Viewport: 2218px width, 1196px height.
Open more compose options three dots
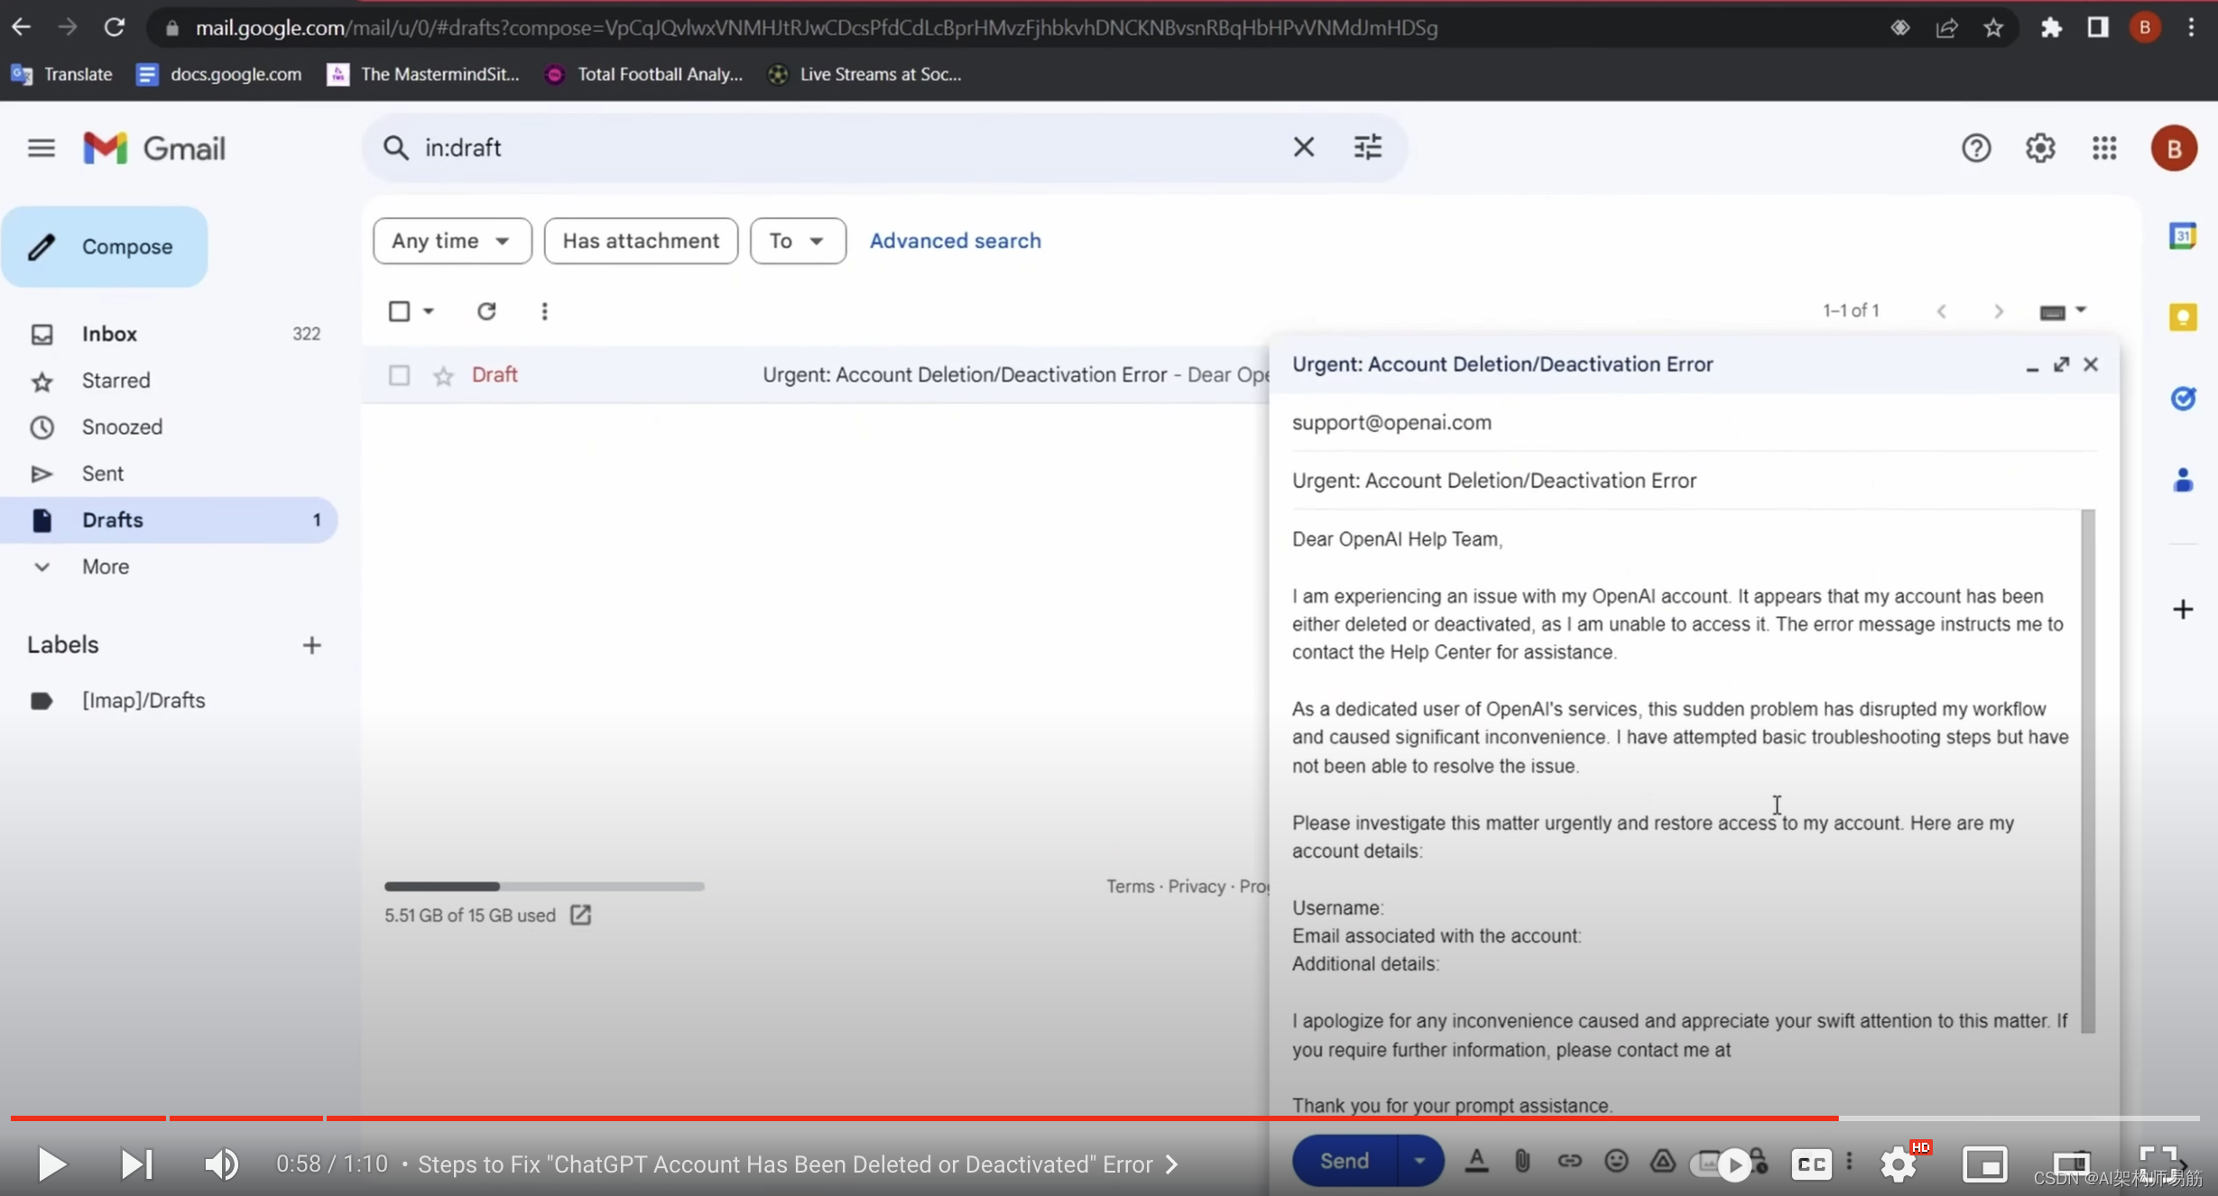pyautogui.click(x=1849, y=1161)
